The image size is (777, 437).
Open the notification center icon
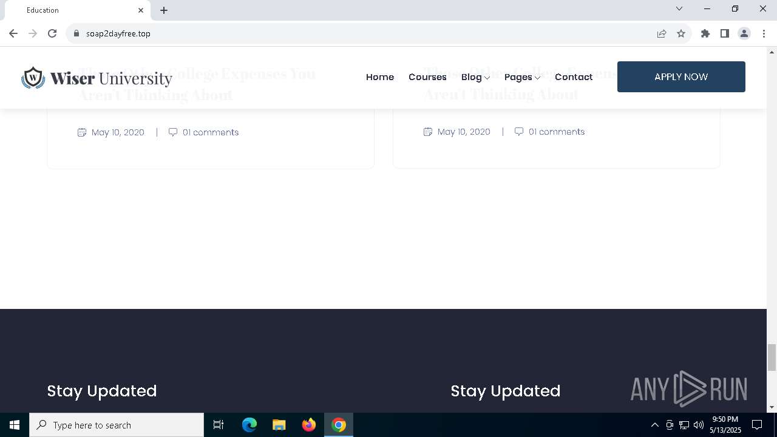point(757,425)
